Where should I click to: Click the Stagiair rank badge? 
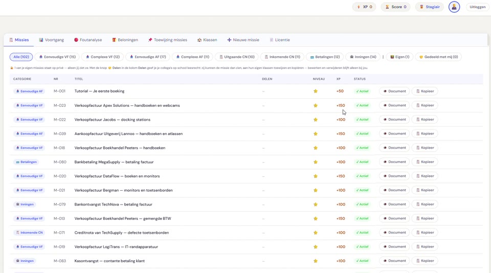(430, 7)
